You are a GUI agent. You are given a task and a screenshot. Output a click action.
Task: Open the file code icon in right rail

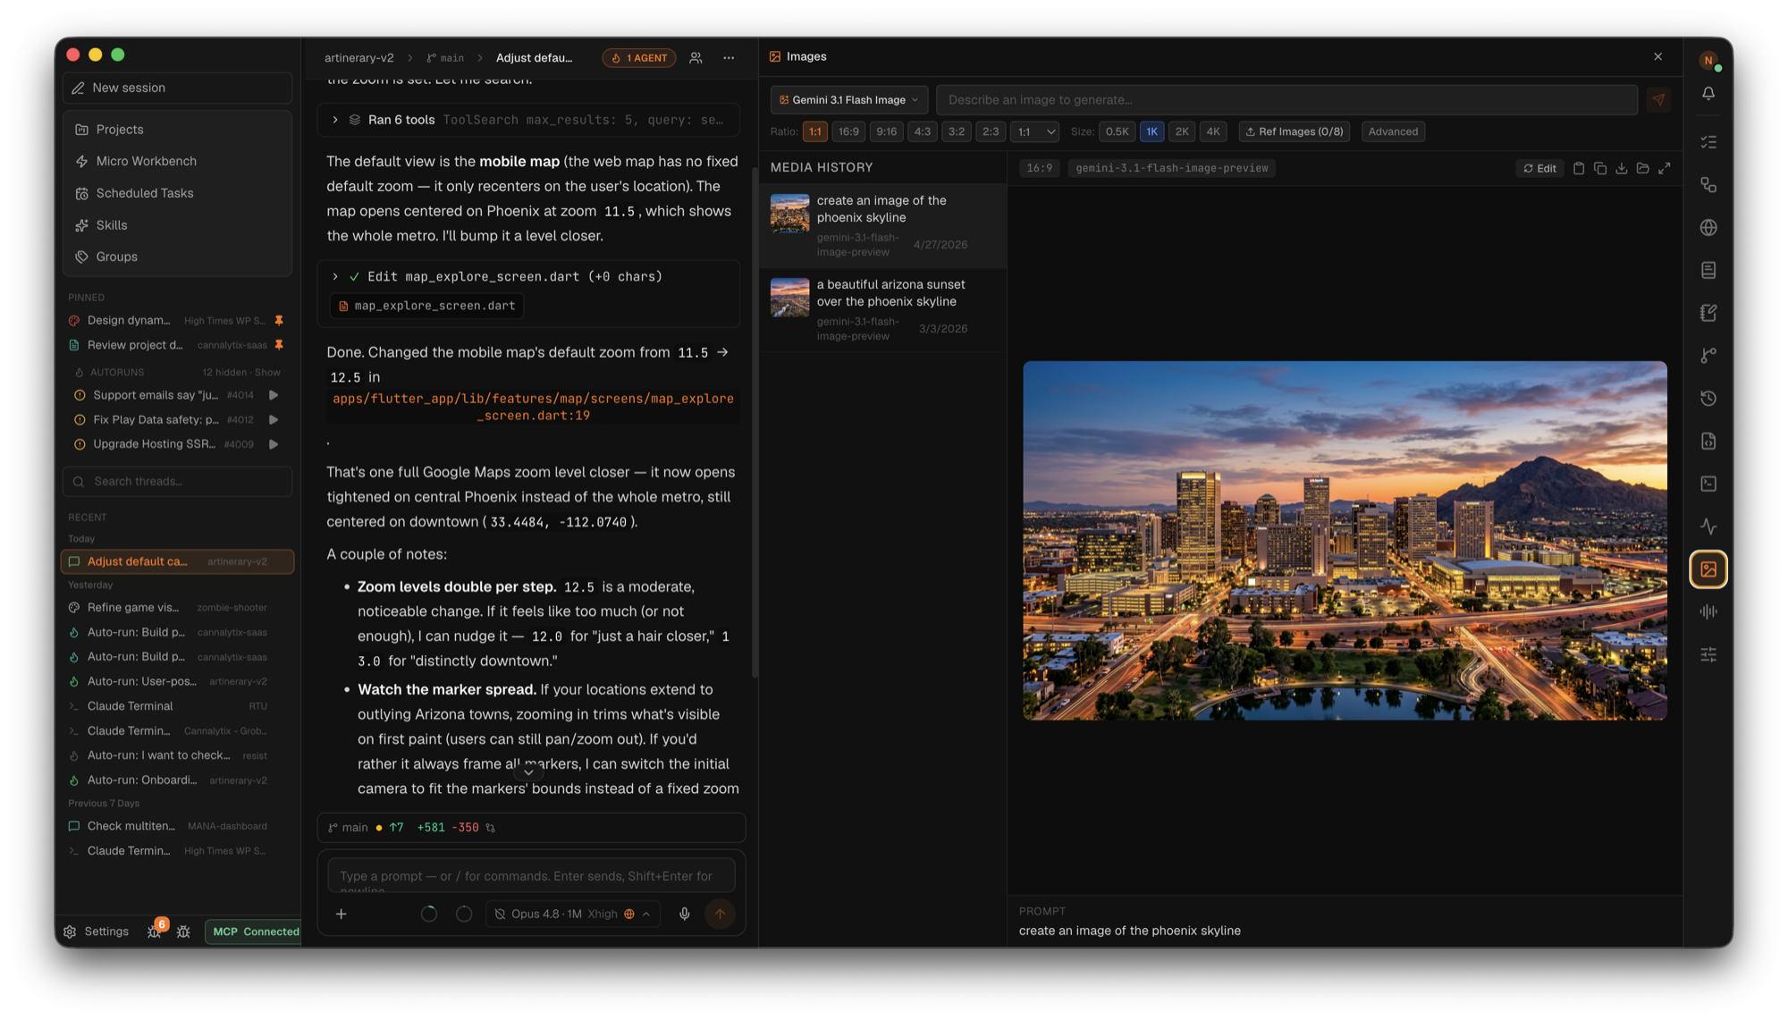coord(1708,442)
